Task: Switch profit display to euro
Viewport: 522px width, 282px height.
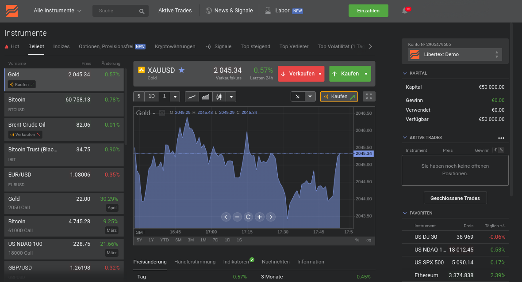Action: [x=496, y=150]
